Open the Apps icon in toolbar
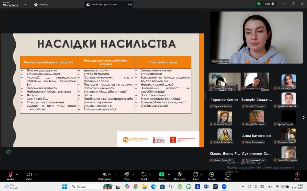Image resolution: width=307 pixels, height=191 pixels. click(195, 176)
